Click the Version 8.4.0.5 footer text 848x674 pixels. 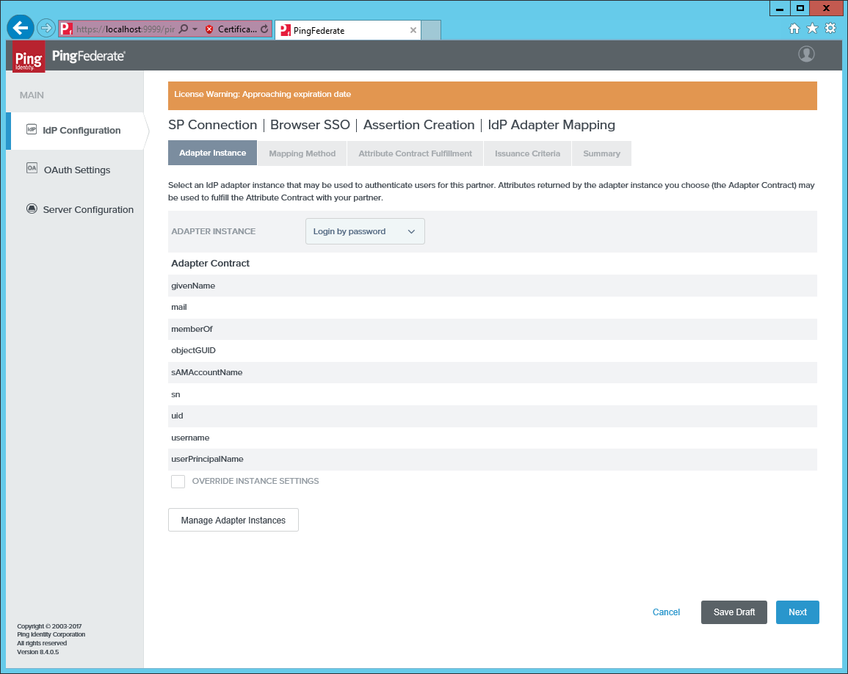coord(38,652)
